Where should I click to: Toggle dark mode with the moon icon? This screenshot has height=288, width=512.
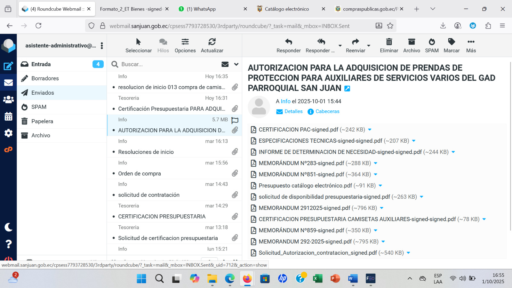click(8, 227)
